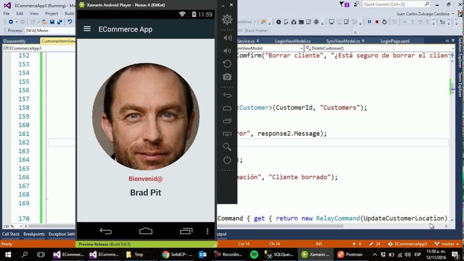Open Spotify from the taskbar
The image size is (464, 261).
254,254
